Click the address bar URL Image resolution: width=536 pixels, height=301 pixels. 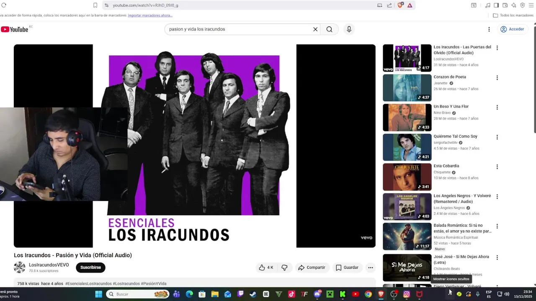point(145,5)
